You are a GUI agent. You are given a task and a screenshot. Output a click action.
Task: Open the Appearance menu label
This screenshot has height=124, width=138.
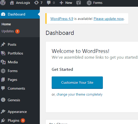(x=17, y=112)
